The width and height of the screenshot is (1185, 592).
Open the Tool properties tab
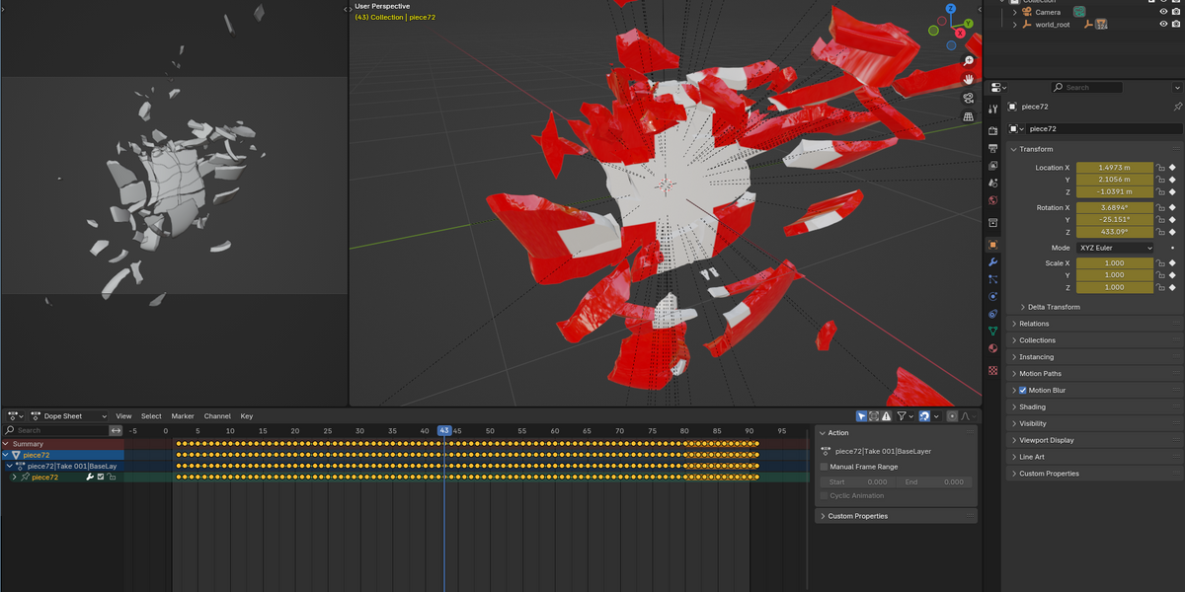coord(992,110)
